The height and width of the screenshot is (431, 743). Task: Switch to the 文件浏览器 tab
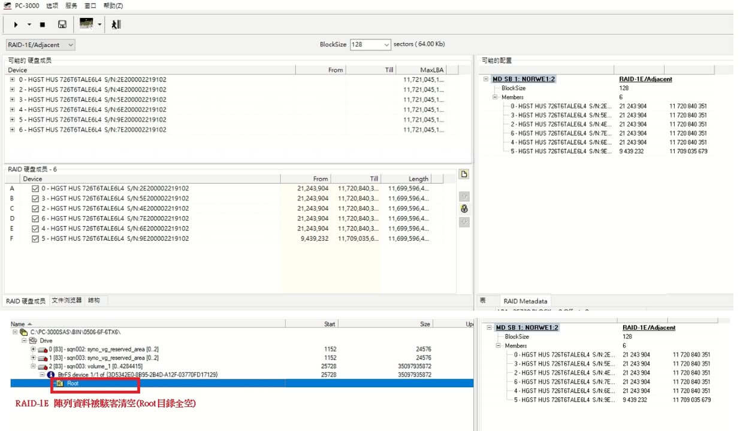point(67,301)
